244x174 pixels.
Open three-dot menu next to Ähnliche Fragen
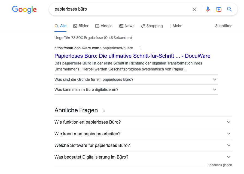click(x=104, y=110)
